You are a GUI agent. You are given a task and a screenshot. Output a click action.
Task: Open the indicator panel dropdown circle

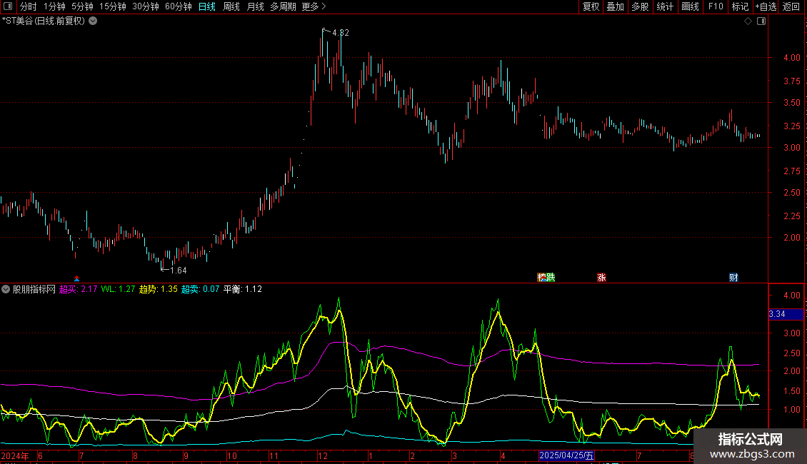point(6,289)
